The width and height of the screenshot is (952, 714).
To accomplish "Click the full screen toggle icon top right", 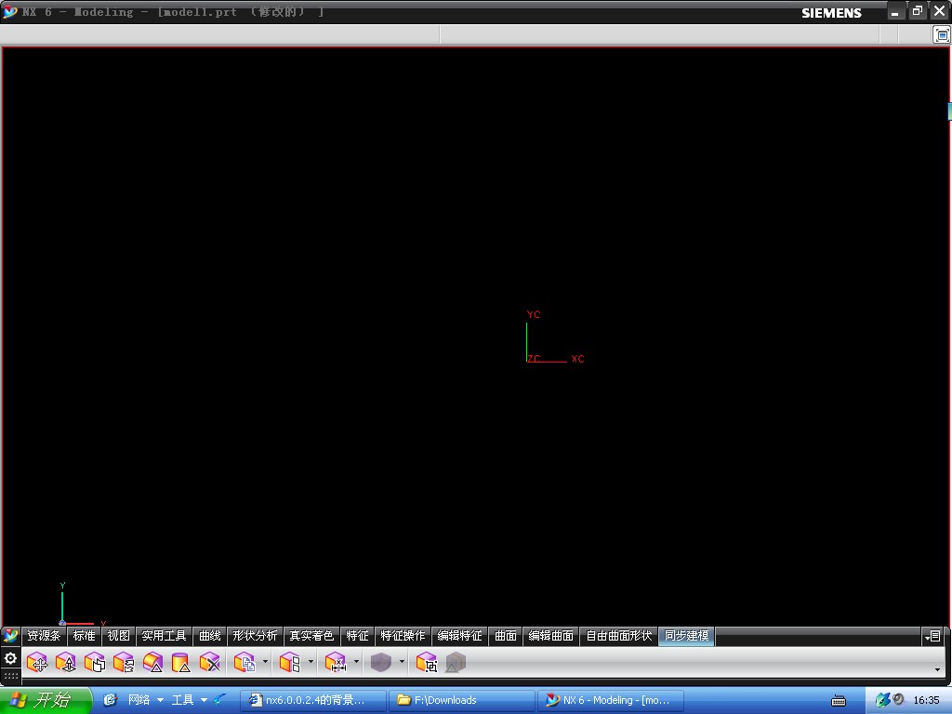I will [x=941, y=34].
